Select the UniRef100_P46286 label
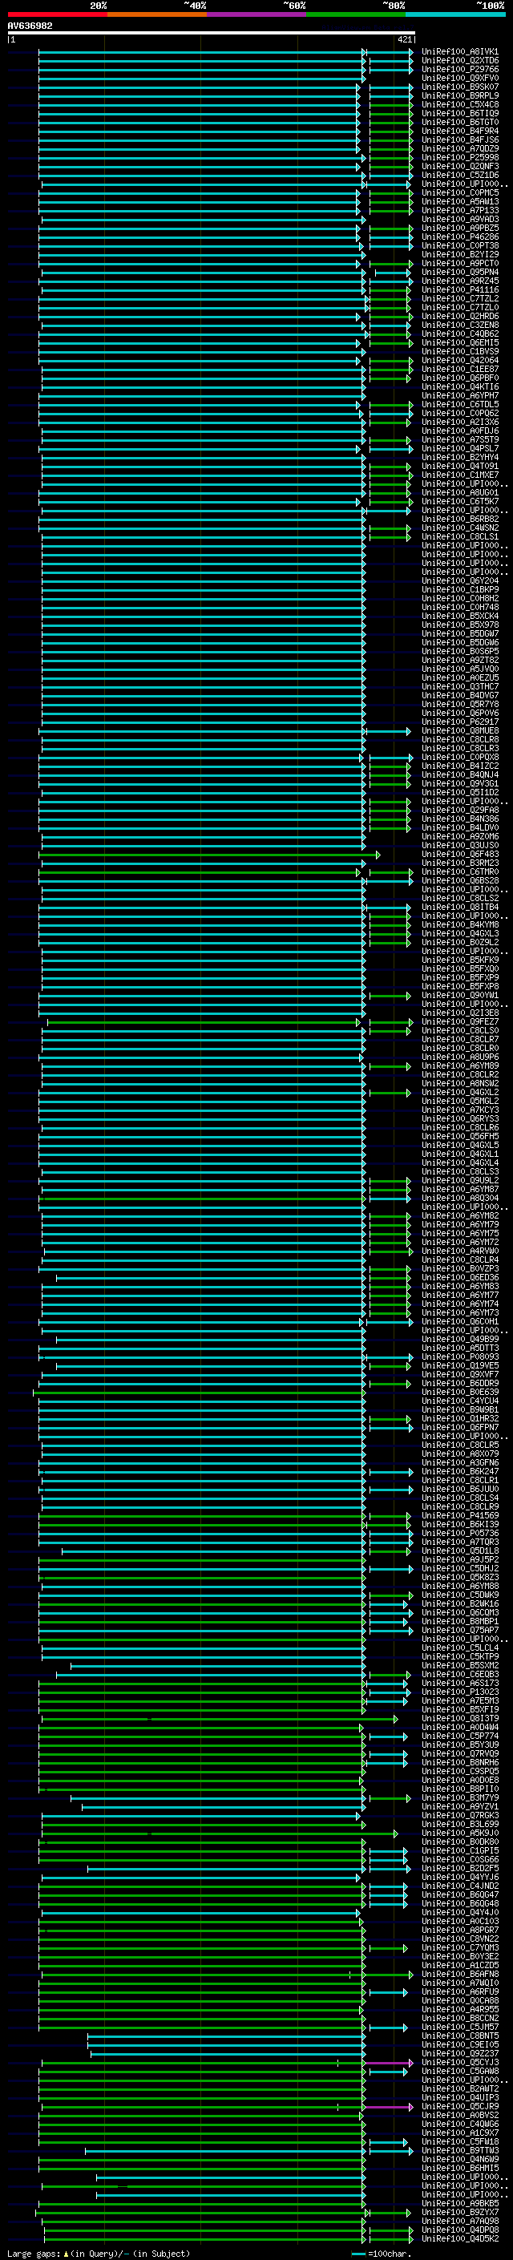Screen dimensions: 513x2260 459,237
